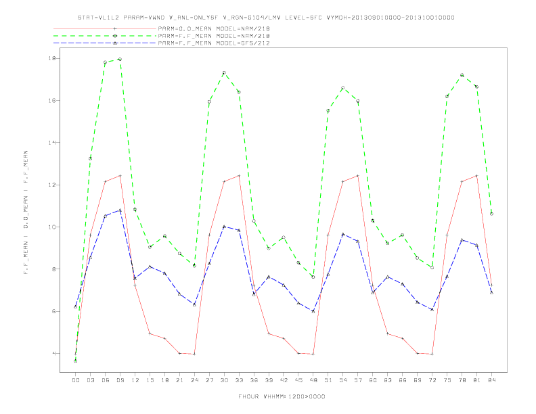Click x-axis tick label 51
The width and height of the screenshot is (536, 414).
[x=328, y=380]
